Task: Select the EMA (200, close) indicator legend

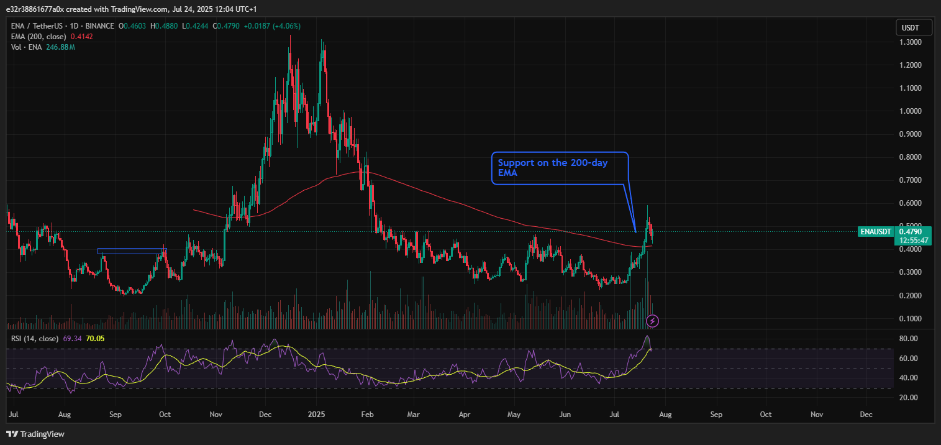Action: (x=39, y=37)
